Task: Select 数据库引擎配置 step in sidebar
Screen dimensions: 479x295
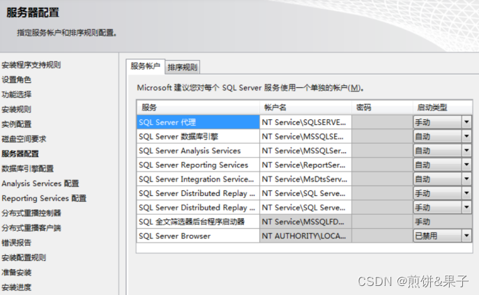Action: tap(27, 169)
